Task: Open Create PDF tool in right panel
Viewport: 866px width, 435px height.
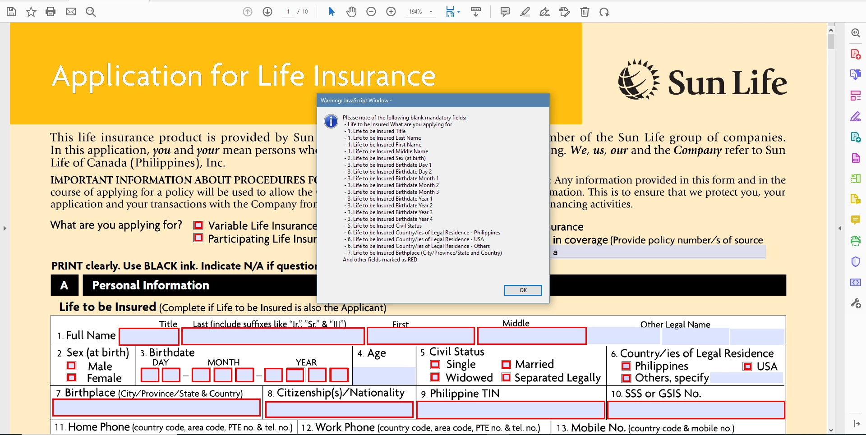Action: (x=856, y=54)
